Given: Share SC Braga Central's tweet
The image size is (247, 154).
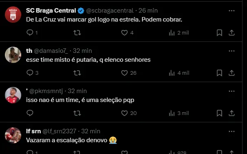Looking at the screenshot, I should tap(232, 33).
